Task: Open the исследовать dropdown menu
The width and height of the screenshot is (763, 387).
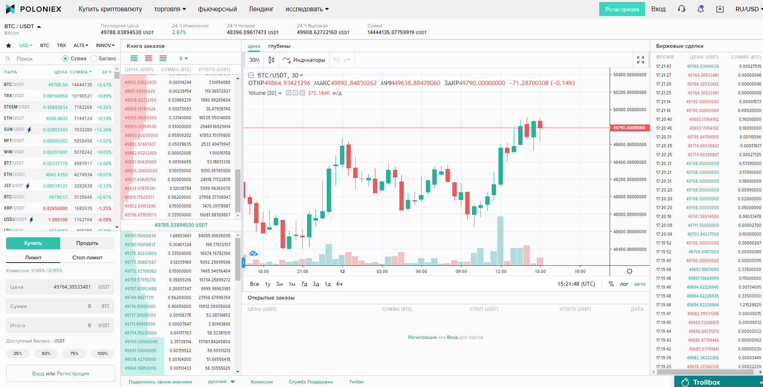Action: pos(307,9)
